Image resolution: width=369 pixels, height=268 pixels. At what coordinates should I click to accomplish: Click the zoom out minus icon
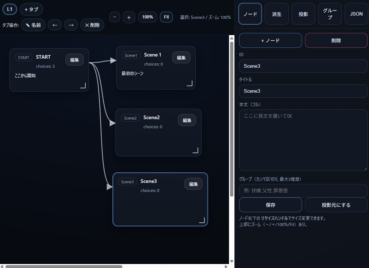114,17
